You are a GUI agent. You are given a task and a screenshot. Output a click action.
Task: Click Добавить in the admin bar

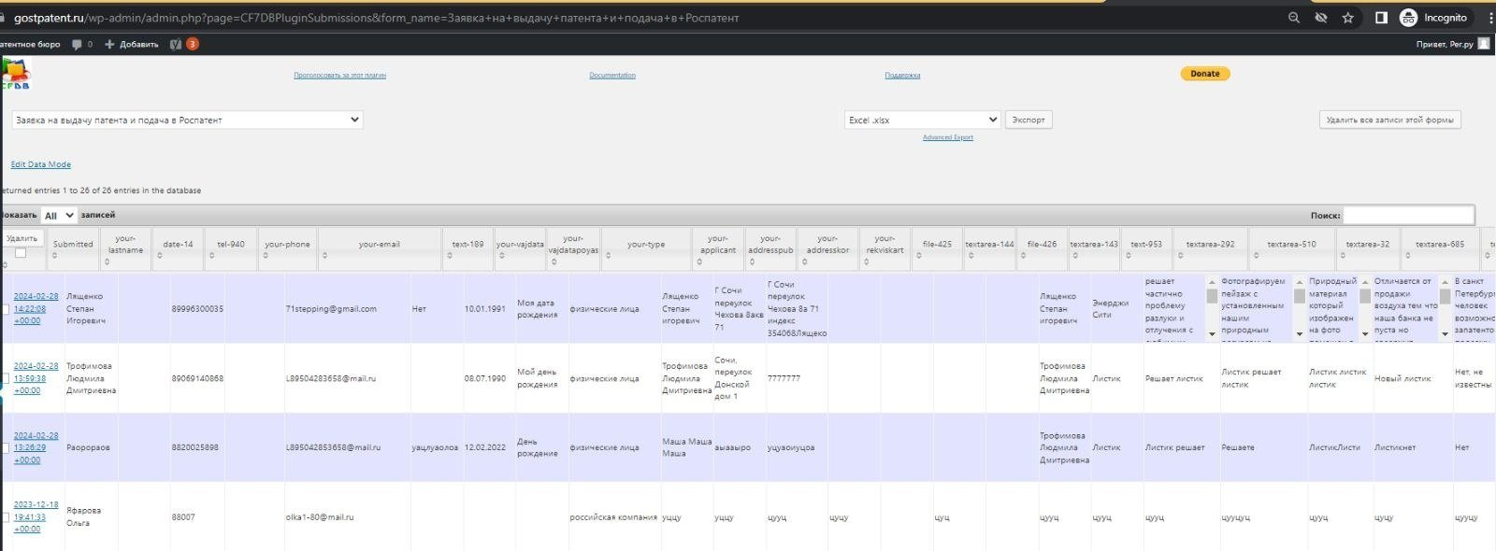[x=132, y=44]
